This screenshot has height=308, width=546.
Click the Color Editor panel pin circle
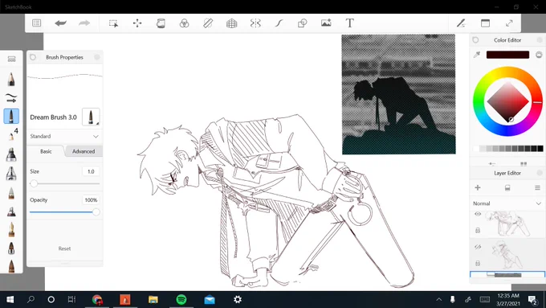475,40
